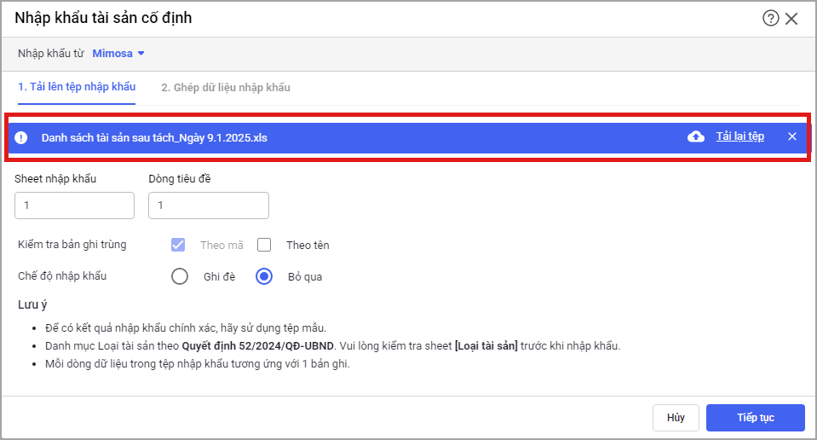Click the cloud upload icon
817x440 pixels.
coord(696,136)
